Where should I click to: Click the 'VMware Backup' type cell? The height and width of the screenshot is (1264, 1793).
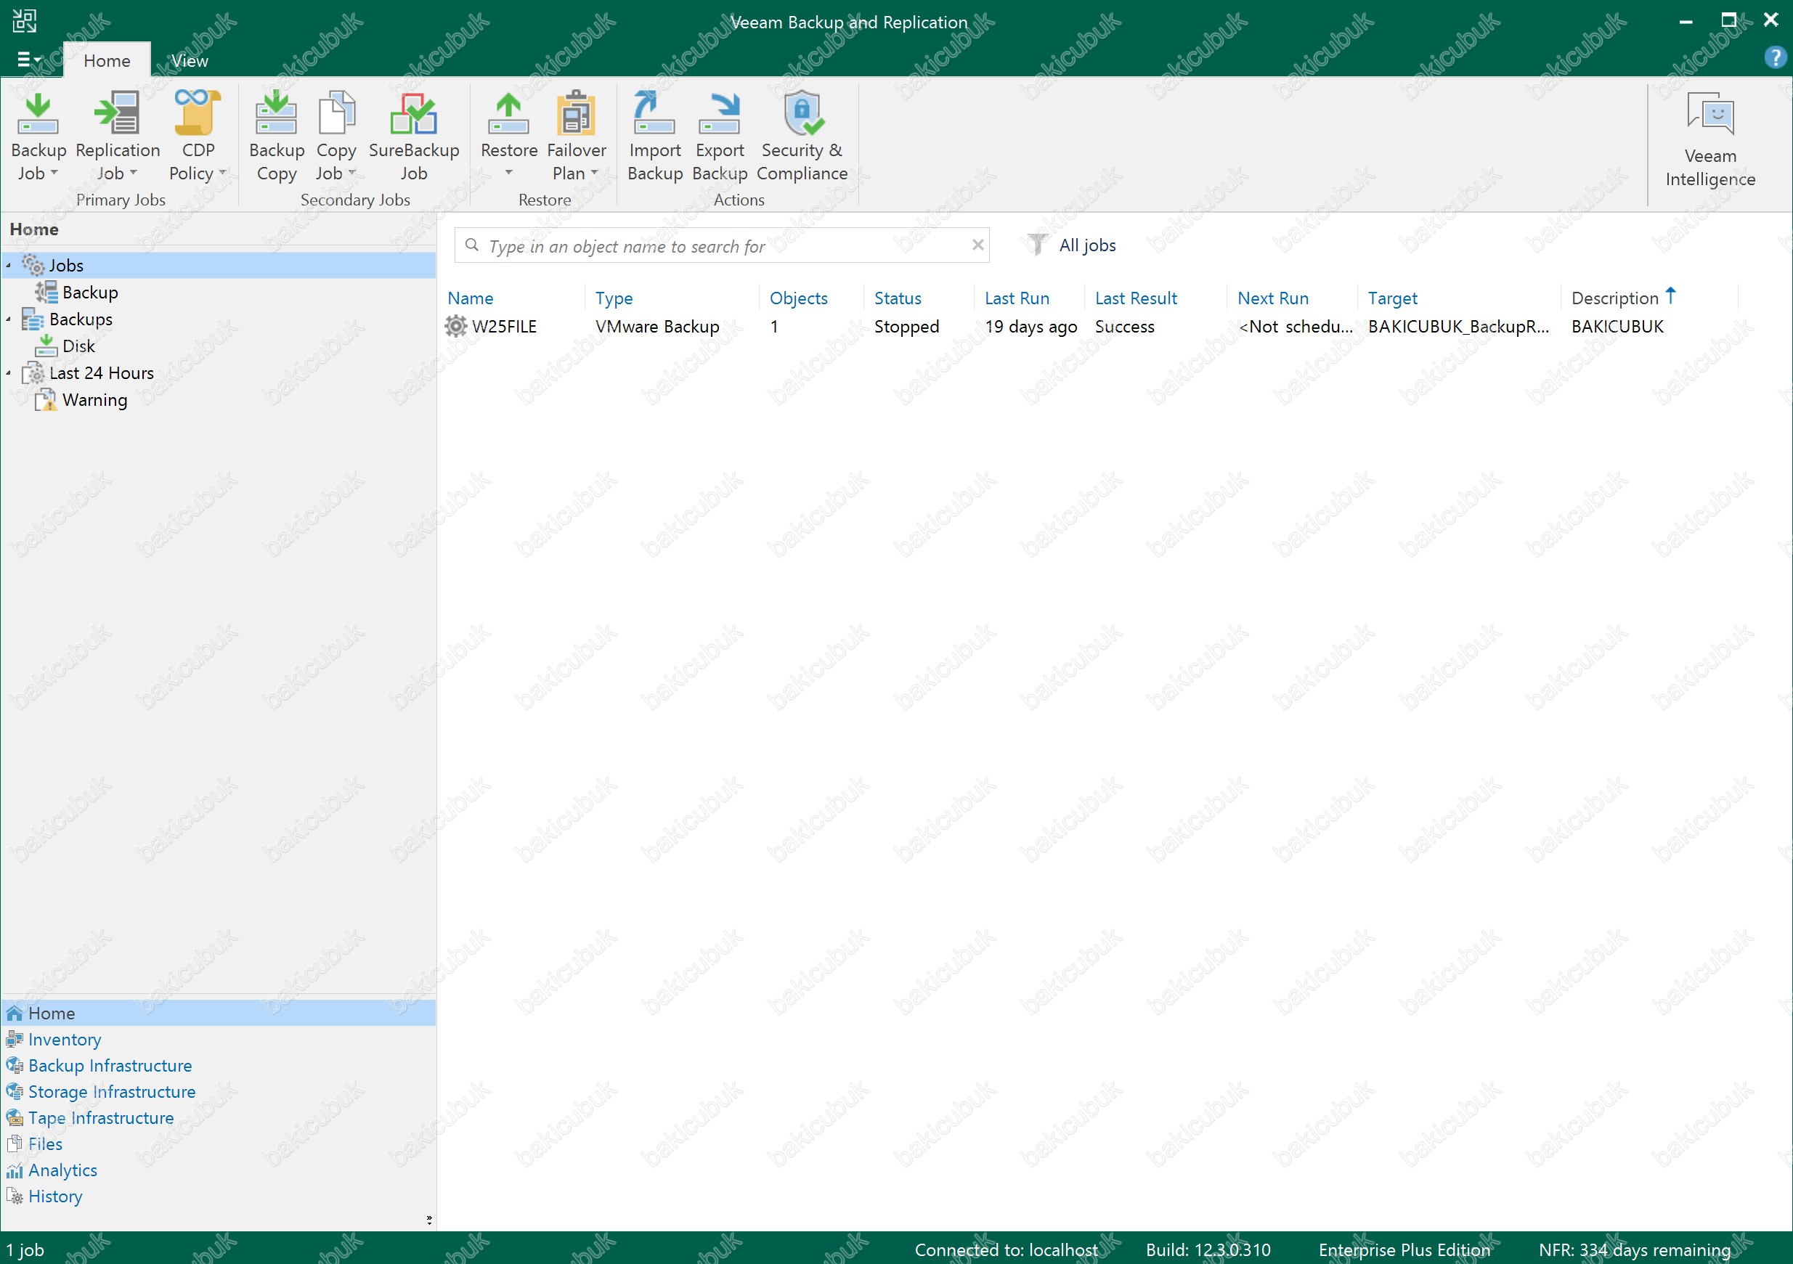[x=656, y=326]
